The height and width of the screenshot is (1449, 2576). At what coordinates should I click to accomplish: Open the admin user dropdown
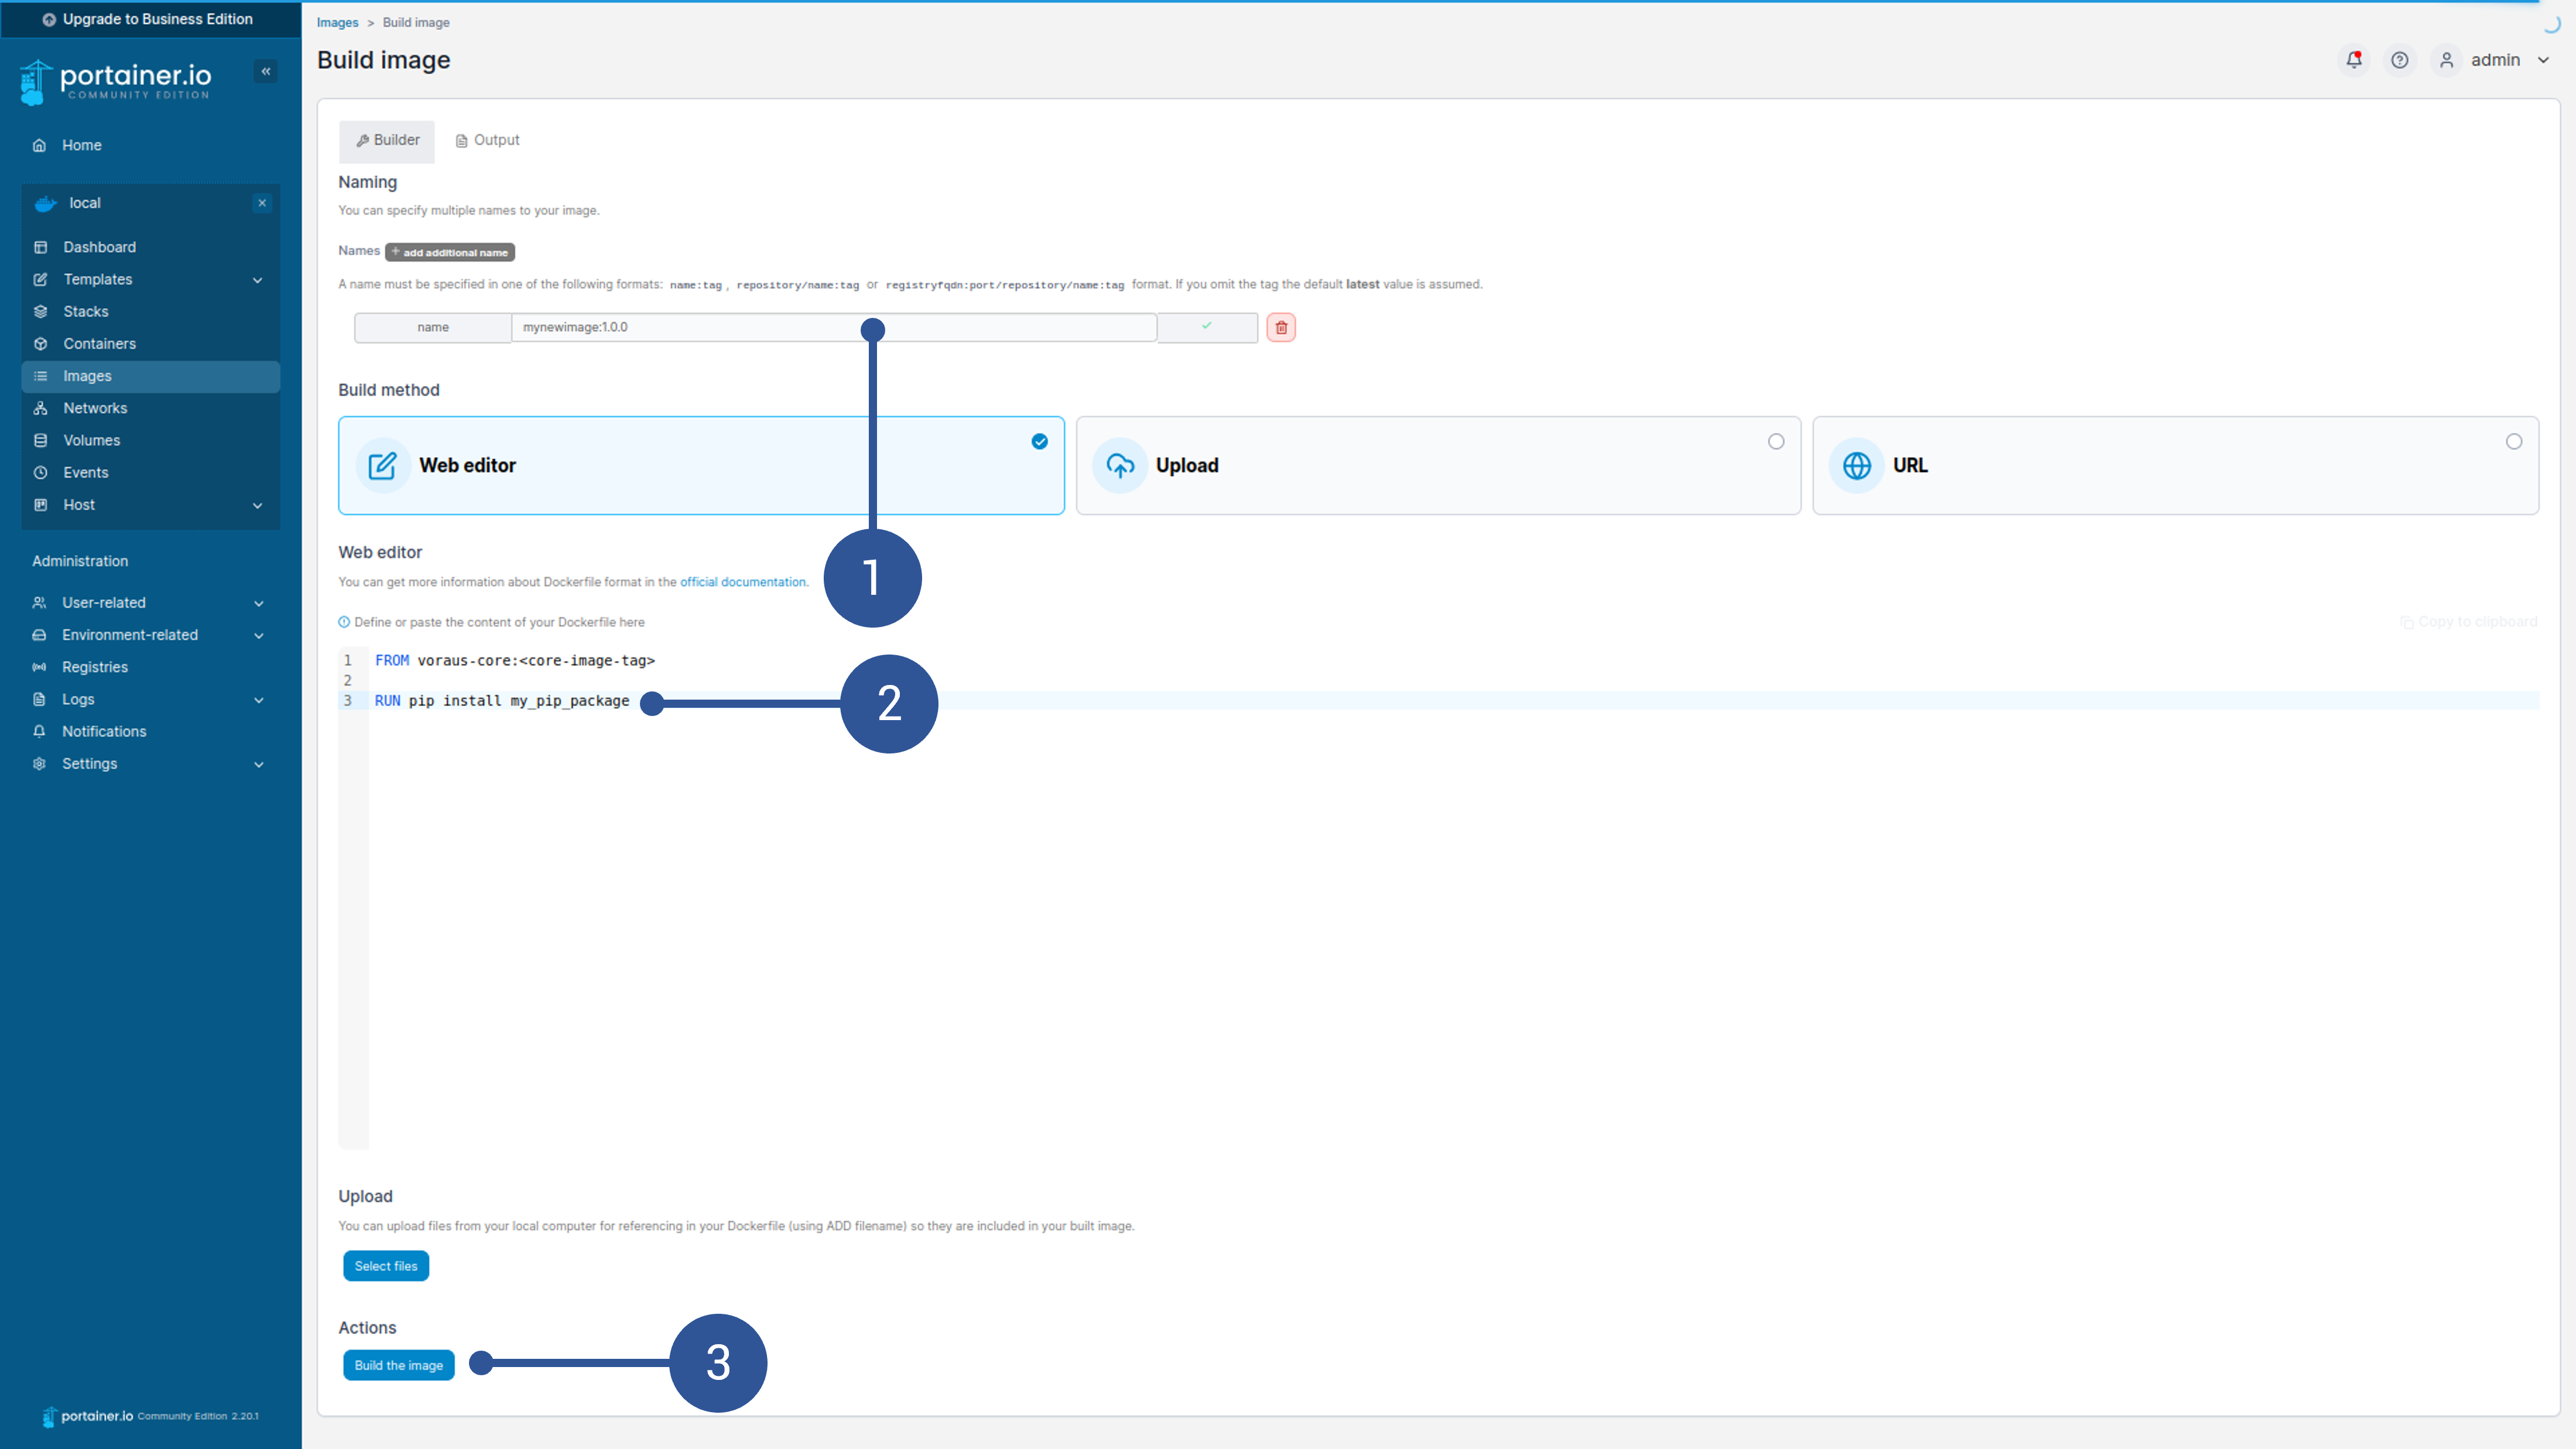[x=2496, y=60]
